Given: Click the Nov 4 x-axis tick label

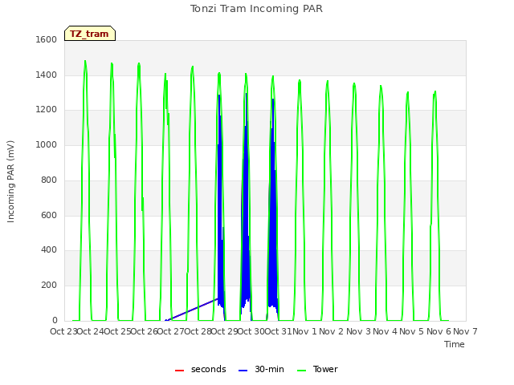Looking at the screenshot, I should [x=385, y=331].
